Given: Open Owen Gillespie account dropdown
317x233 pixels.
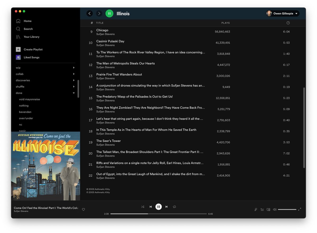Looking at the screenshot, I should coord(283,13).
